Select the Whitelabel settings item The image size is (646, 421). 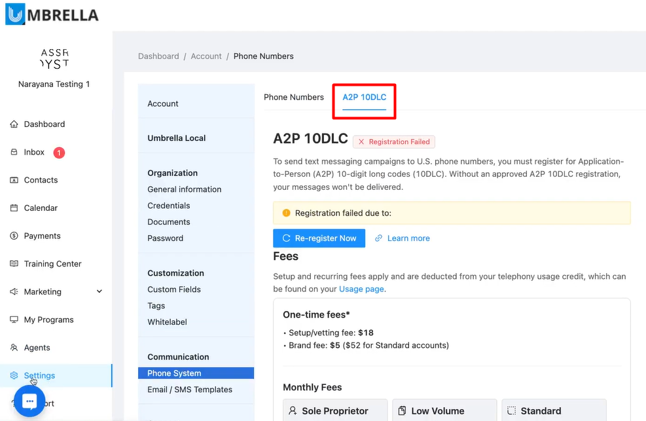point(167,322)
